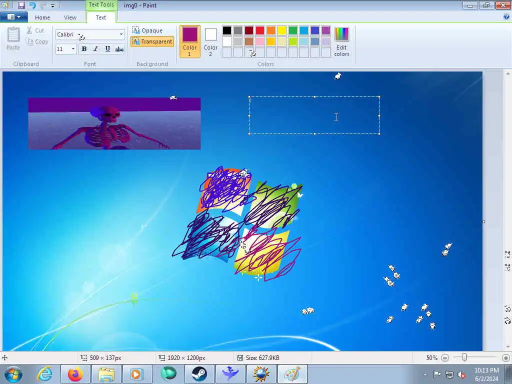Pick the orange color swatch

pyautogui.click(x=271, y=30)
